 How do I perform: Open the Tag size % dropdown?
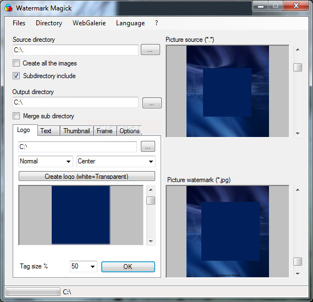[84, 266]
